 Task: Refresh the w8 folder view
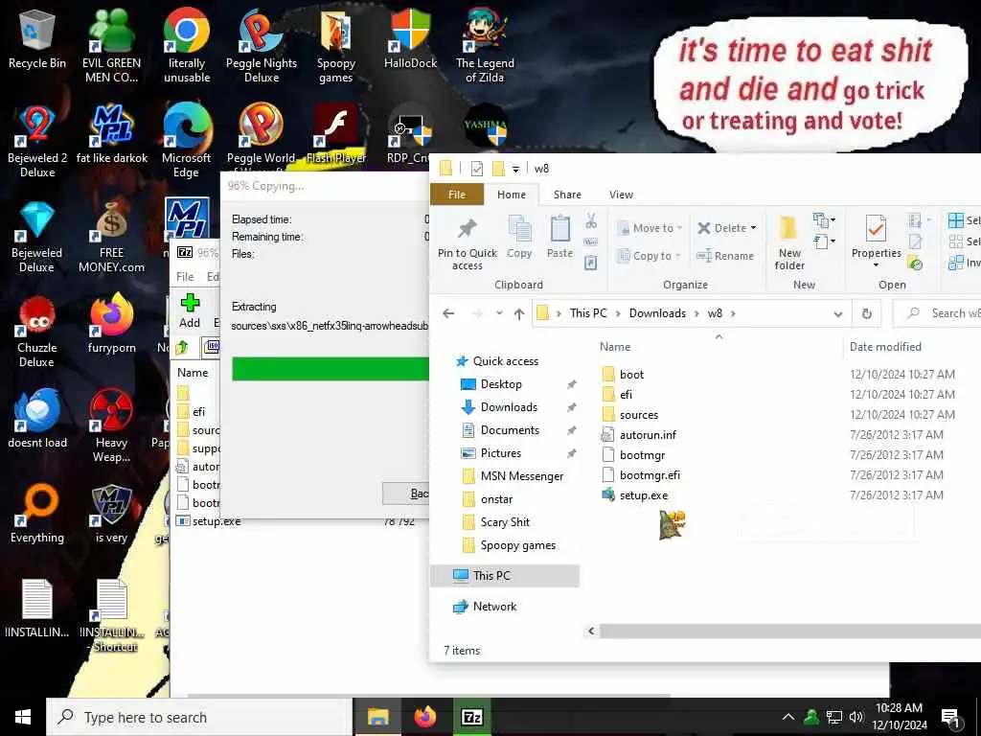pyautogui.click(x=866, y=313)
